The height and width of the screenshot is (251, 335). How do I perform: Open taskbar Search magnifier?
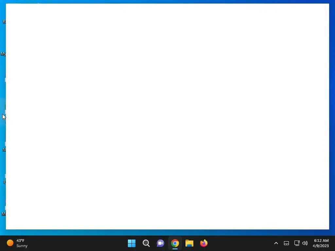tap(146, 243)
